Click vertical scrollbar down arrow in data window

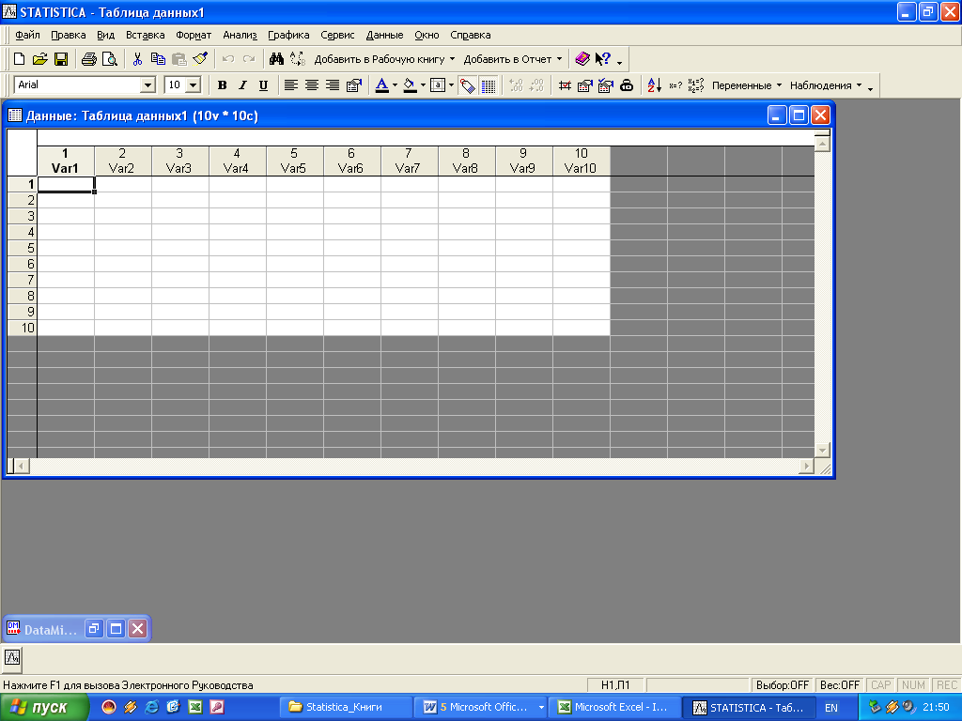pyautogui.click(x=822, y=450)
